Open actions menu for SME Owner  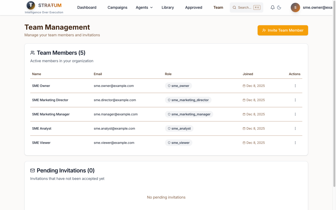click(295, 86)
